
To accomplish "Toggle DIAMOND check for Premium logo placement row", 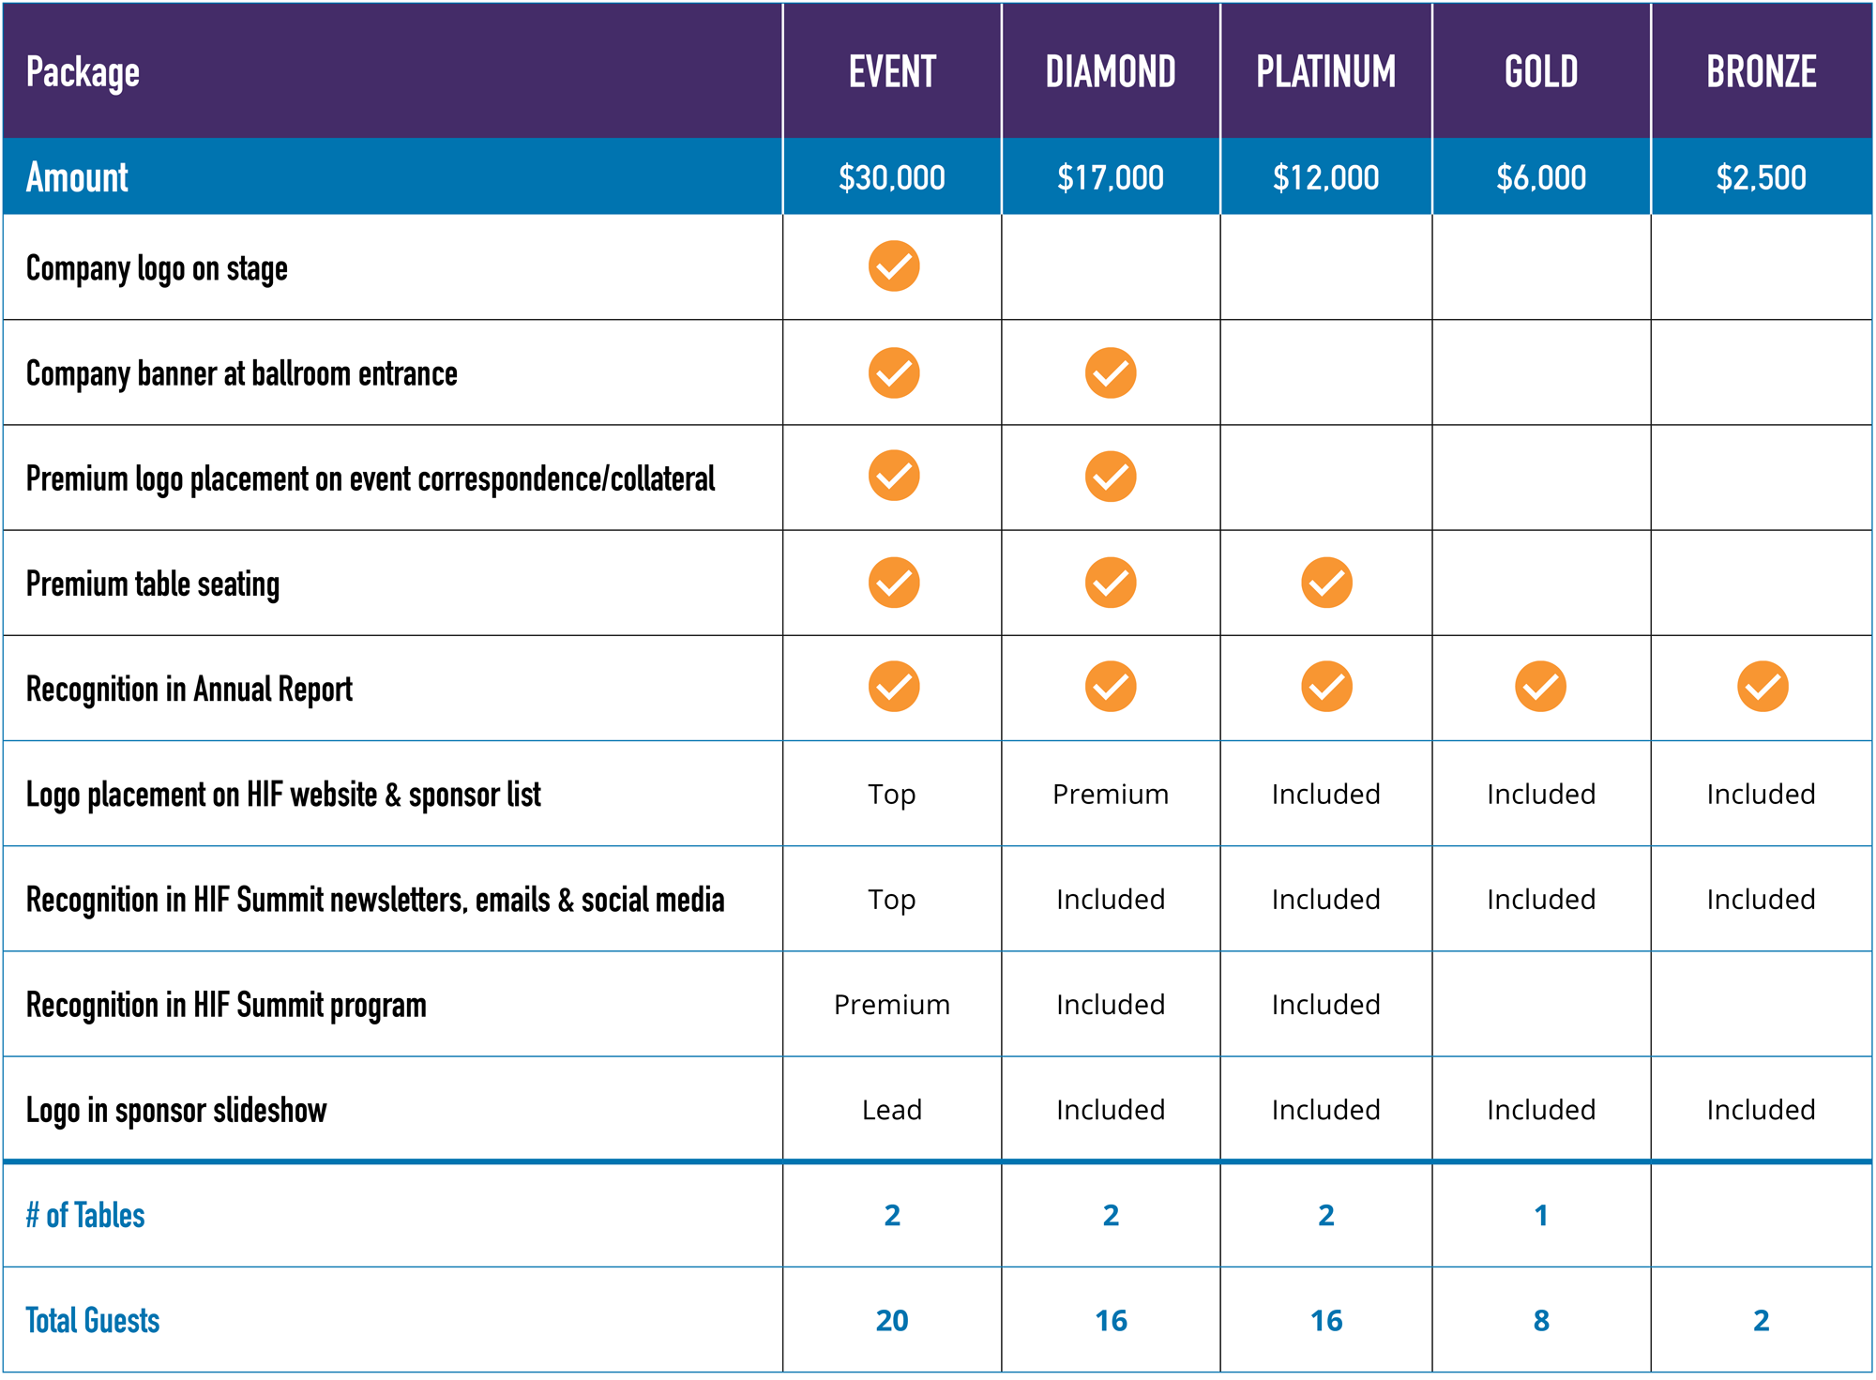I will coord(1111,477).
